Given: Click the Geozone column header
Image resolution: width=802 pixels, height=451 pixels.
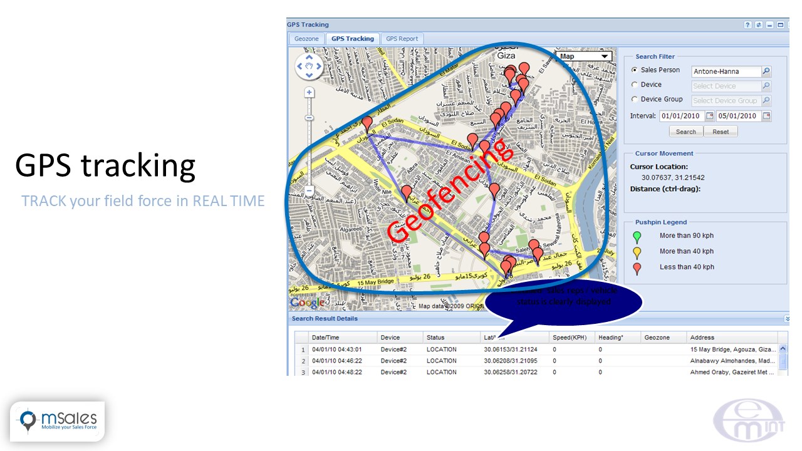Looking at the screenshot, I should click(x=664, y=338).
